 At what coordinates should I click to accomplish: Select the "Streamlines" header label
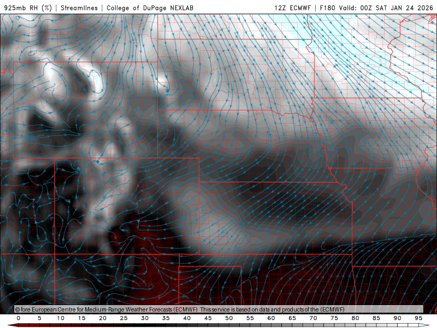[79, 8]
